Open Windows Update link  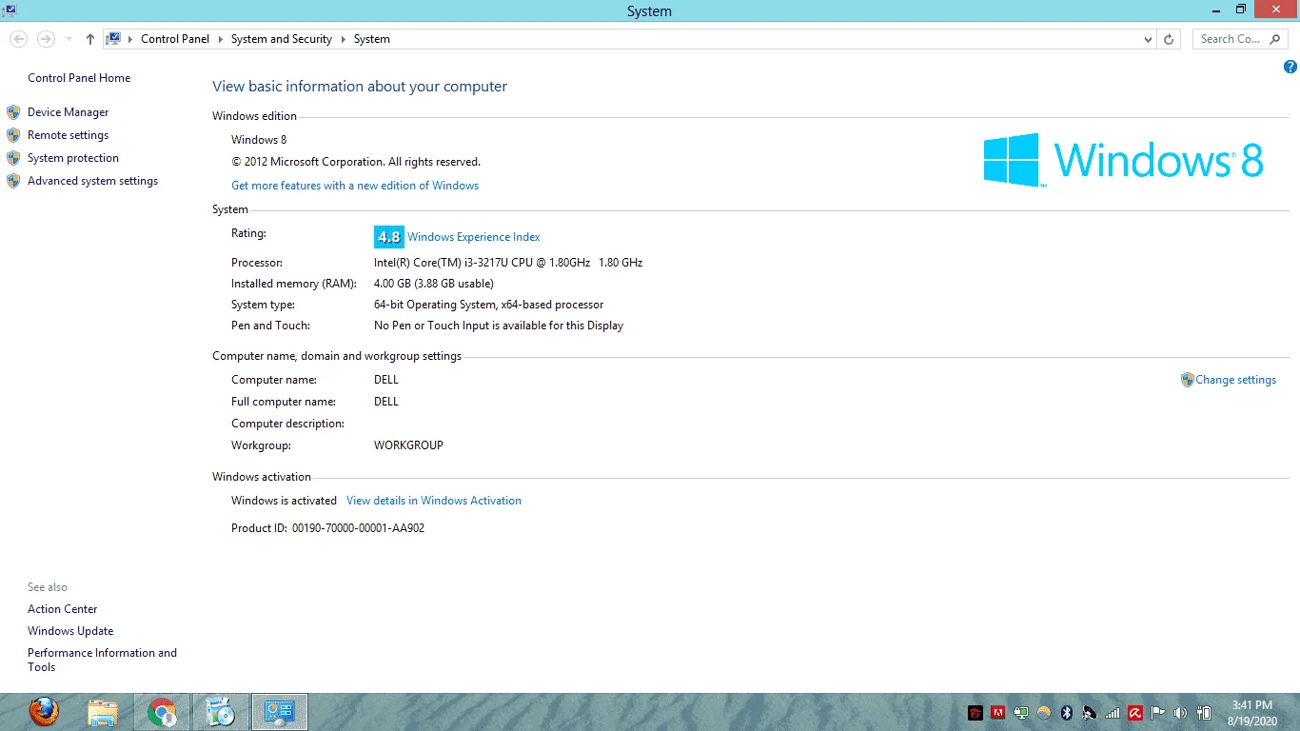tap(70, 631)
